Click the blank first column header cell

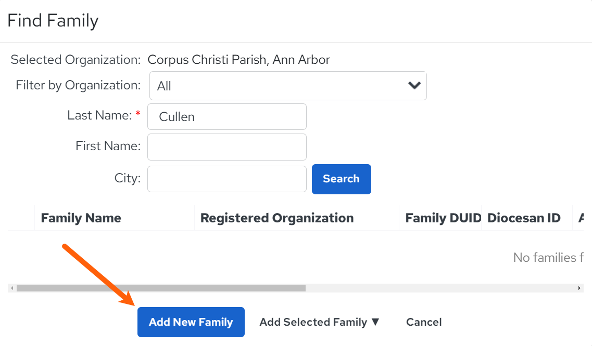coord(21,218)
